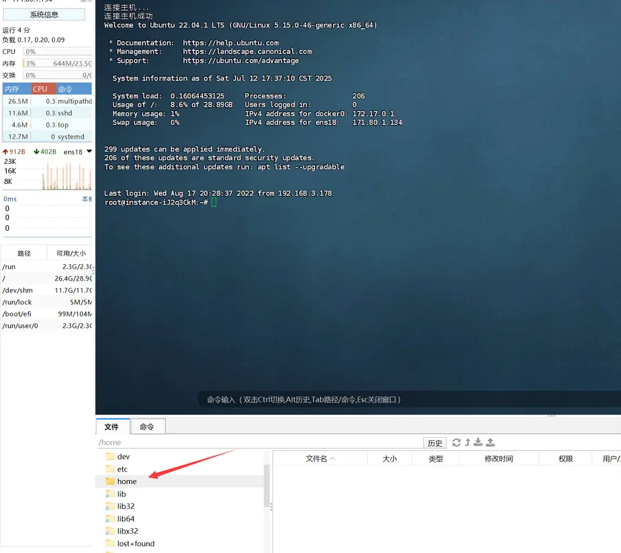Sort processes by 内存 column
The image size is (621, 553).
pyautogui.click(x=16, y=89)
